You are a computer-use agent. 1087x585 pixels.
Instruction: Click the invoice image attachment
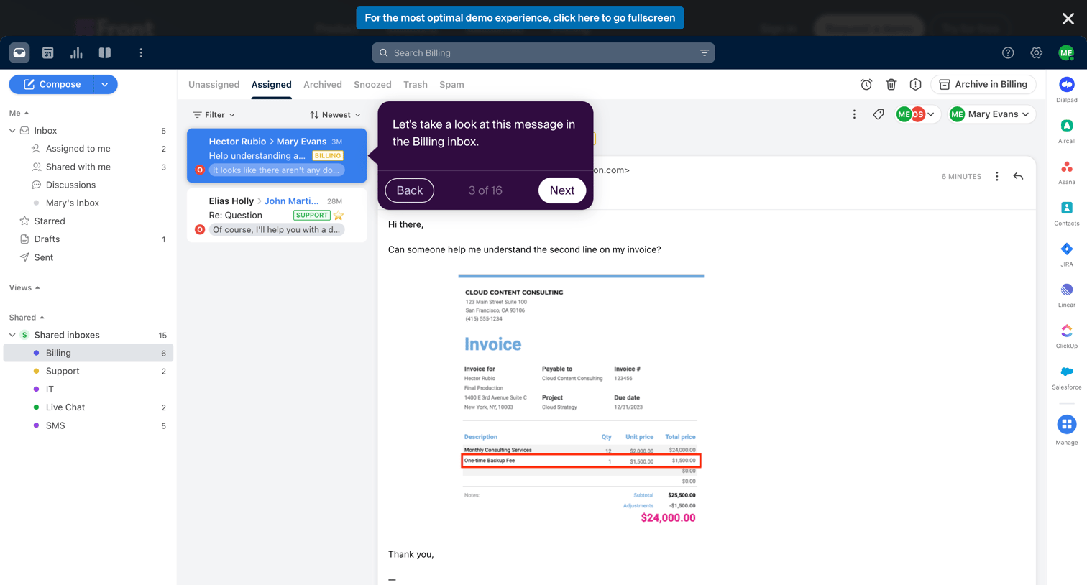[x=581, y=400]
